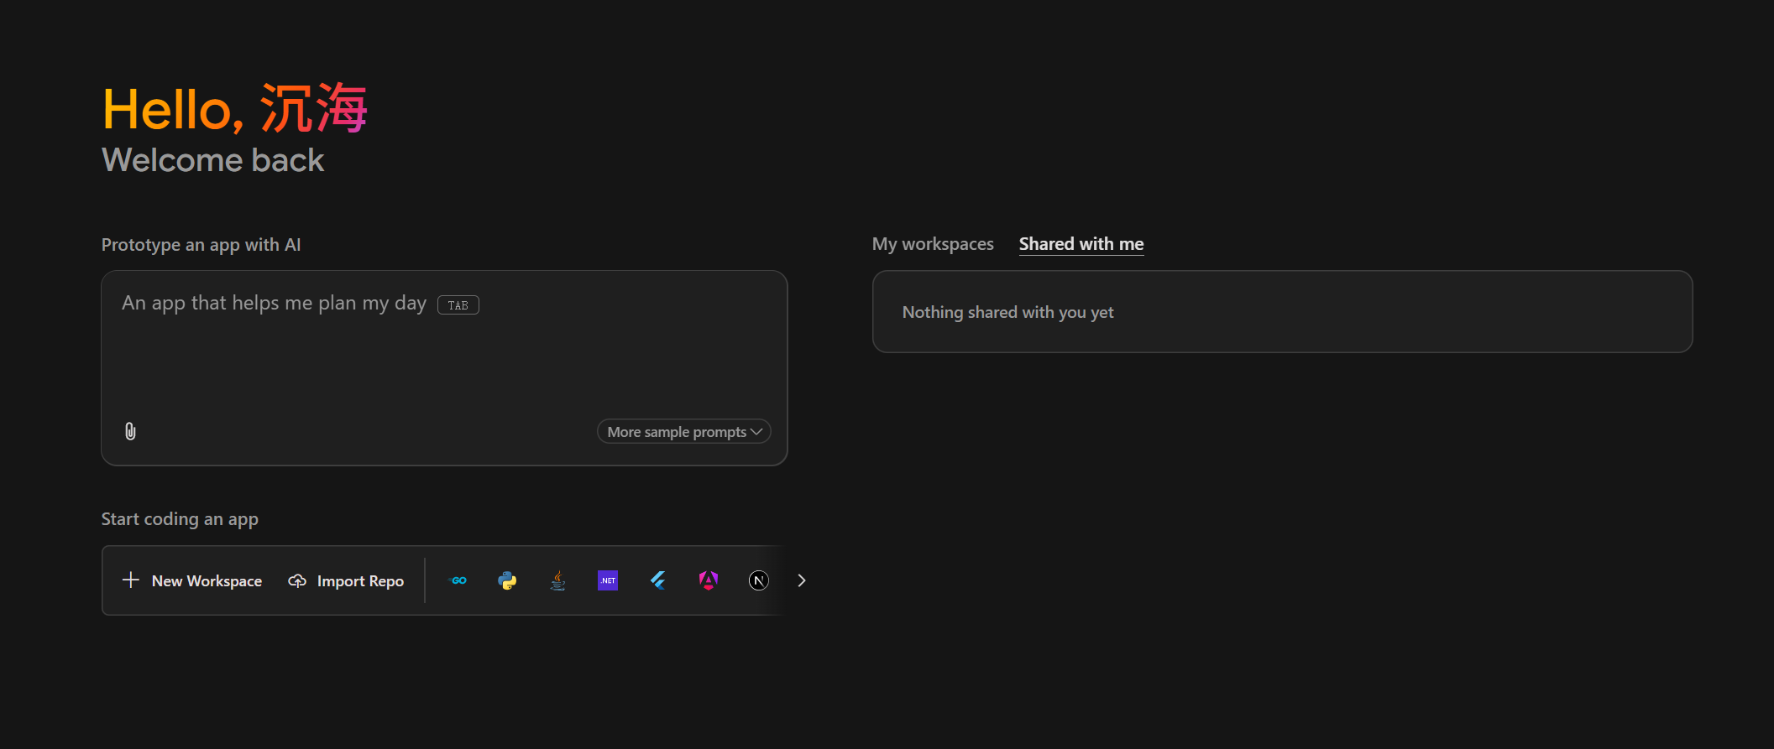Create a New Workspace

(192, 580)
